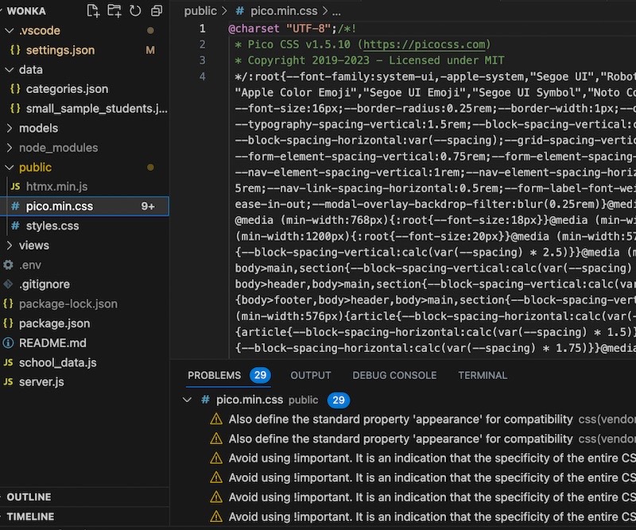Create a new folder in WONKA explorer
The height and width of the screenshot is (530, 636).
[x=114, y=11]
